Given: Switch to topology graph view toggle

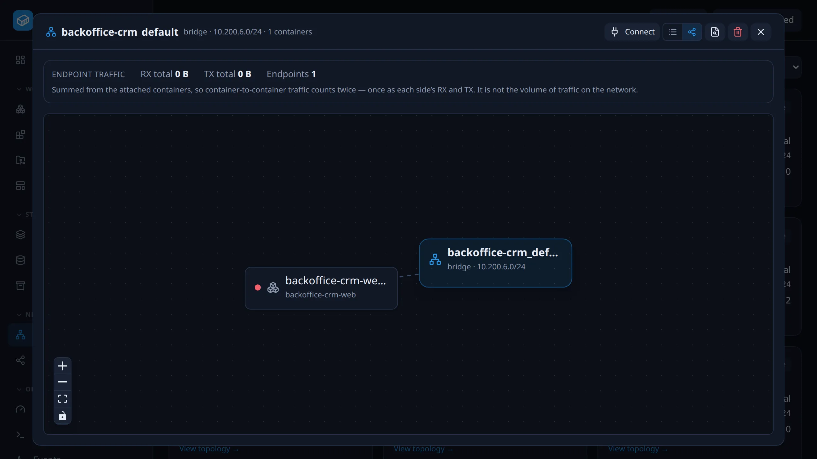Looking at the screenshot, I should click(x=692, y=32).
